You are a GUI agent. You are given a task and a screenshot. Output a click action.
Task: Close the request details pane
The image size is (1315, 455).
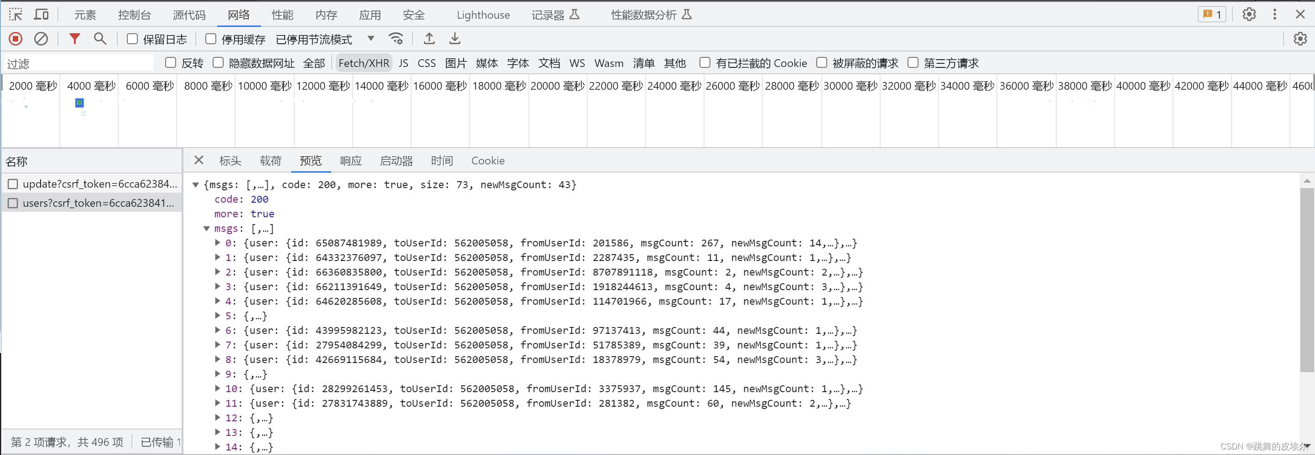199,160
